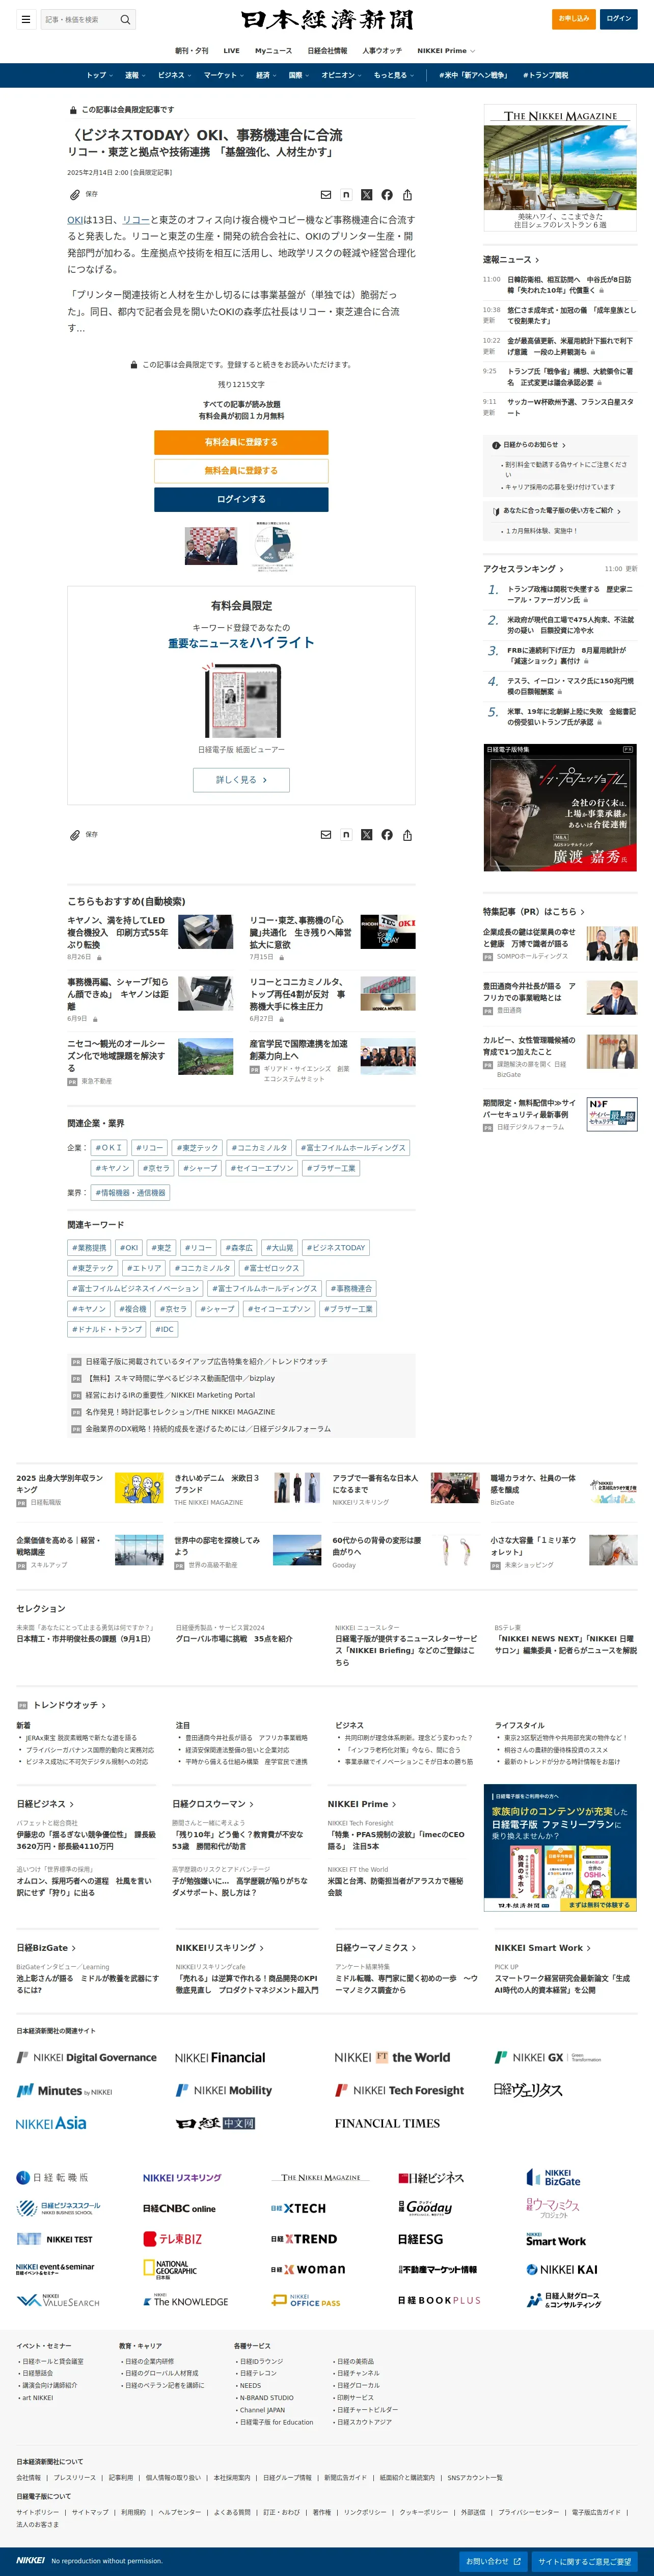Click the X icon below the 詳しく見る box
Viewport: 654px width, 2576px height.
tap(366, 835)
